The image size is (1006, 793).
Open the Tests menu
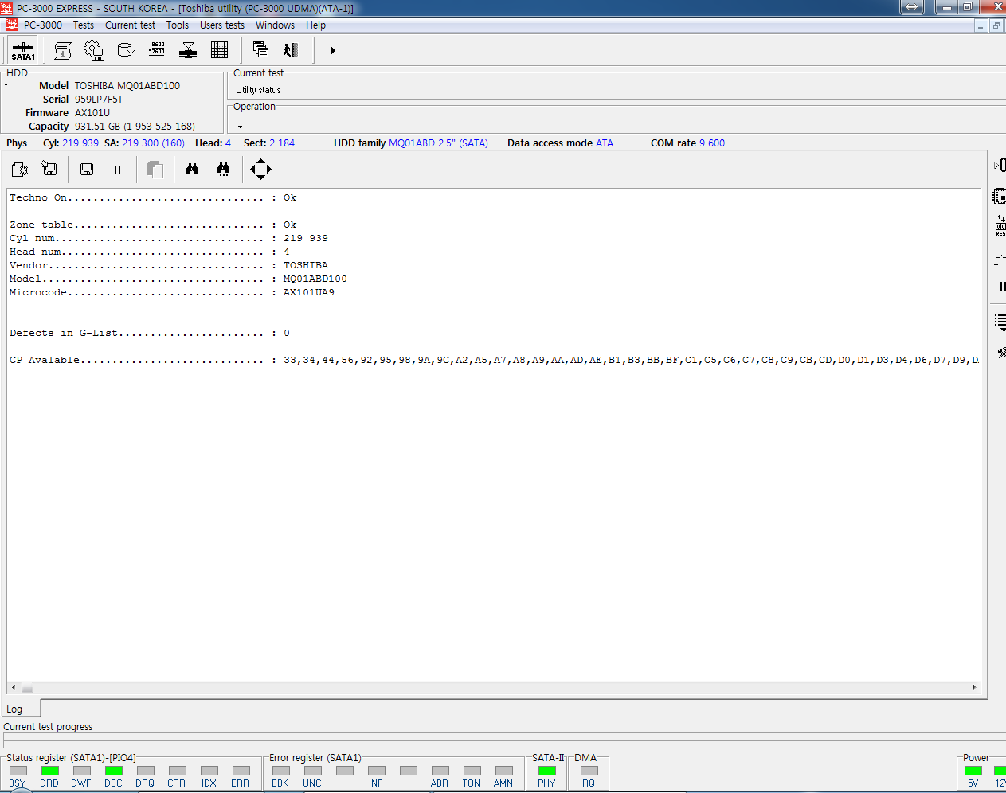(x=84, y=25)
